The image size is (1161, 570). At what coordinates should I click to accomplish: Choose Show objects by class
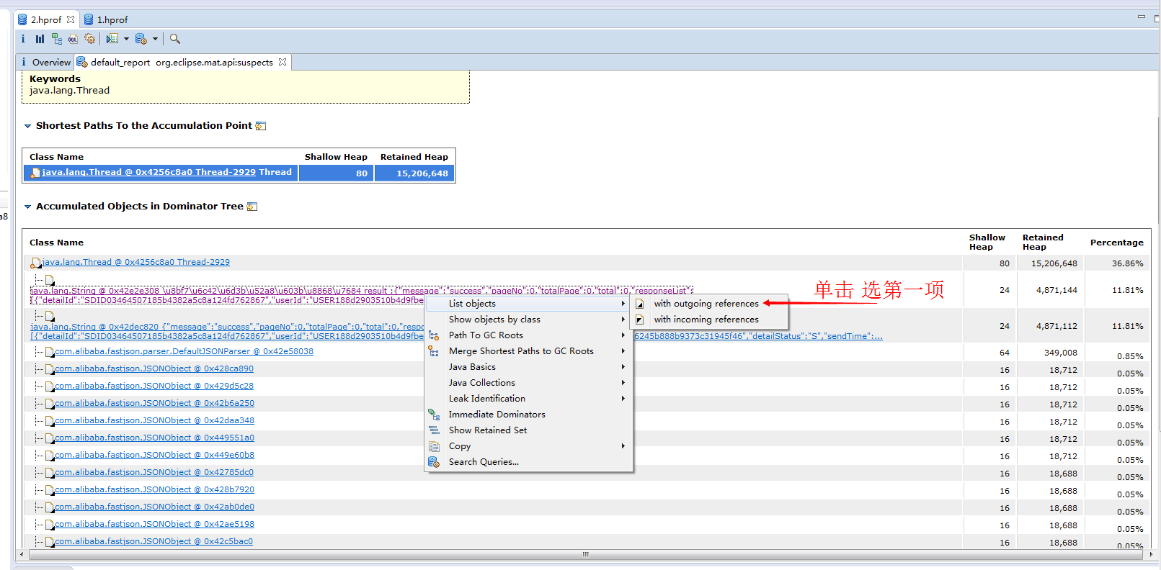click(x=529, y=320)
